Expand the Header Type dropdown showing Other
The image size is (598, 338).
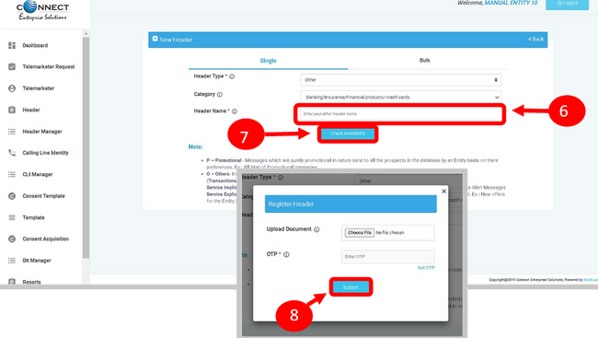coord(400,80)
